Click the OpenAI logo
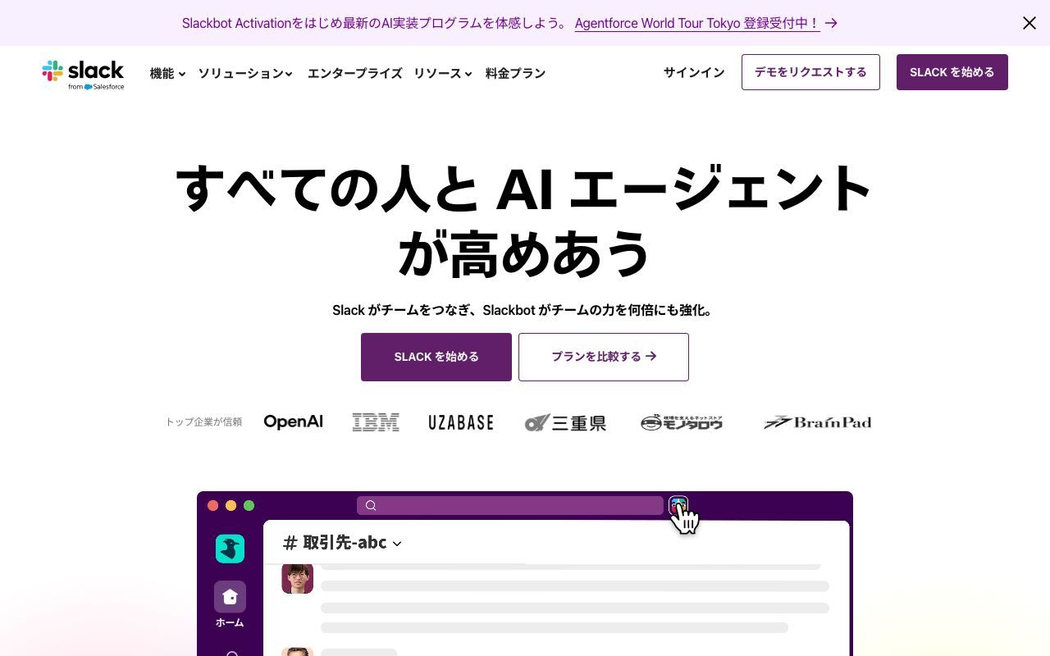Screen dimensions: 1050x656 coord(293,421)
